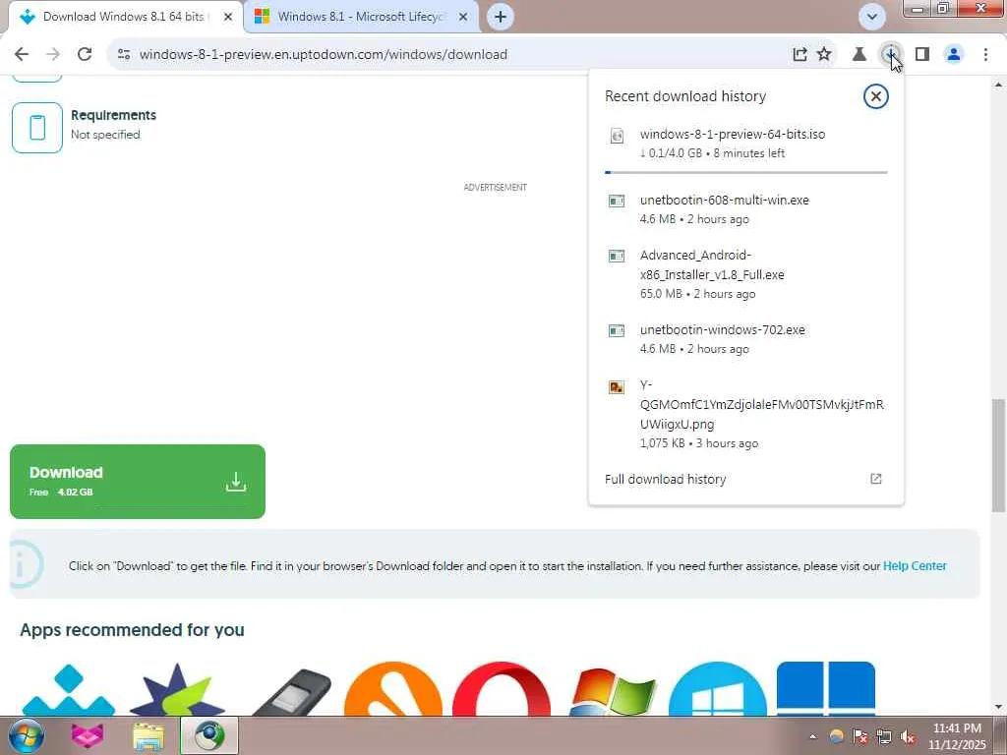The height and width of the screenshot is (755, 1007).
Task: Open the USB drive recommended app
Action: [x=291, y=692]
